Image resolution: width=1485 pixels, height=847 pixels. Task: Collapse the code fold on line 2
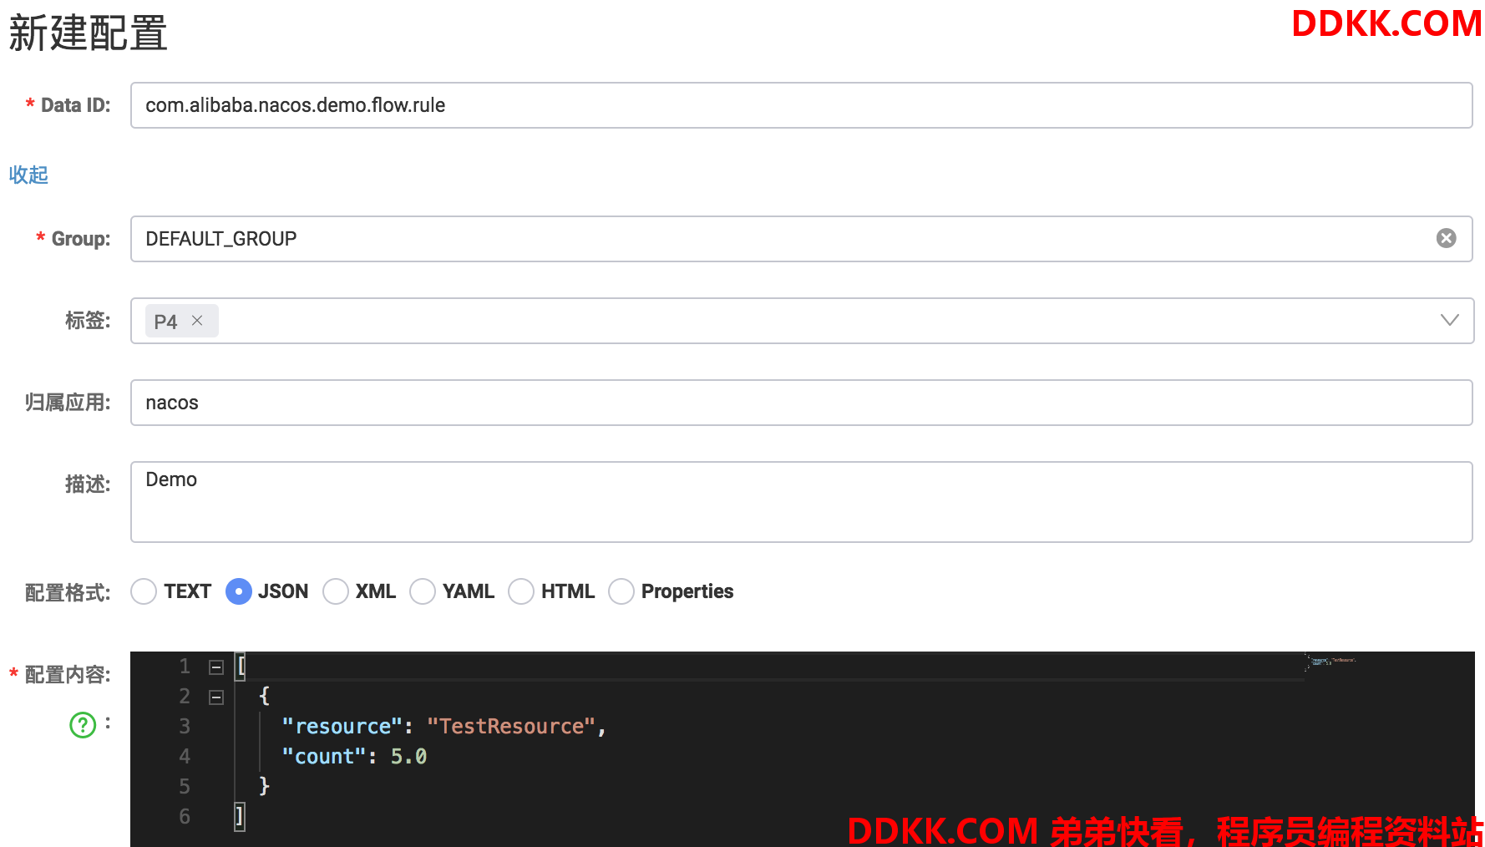(216, 697)
